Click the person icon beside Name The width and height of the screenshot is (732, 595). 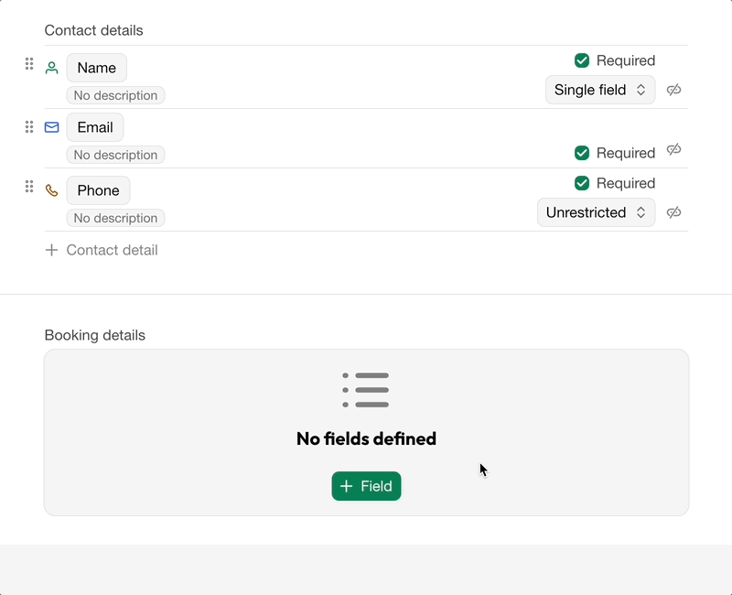pyautogui.click(x=52, y=68)
